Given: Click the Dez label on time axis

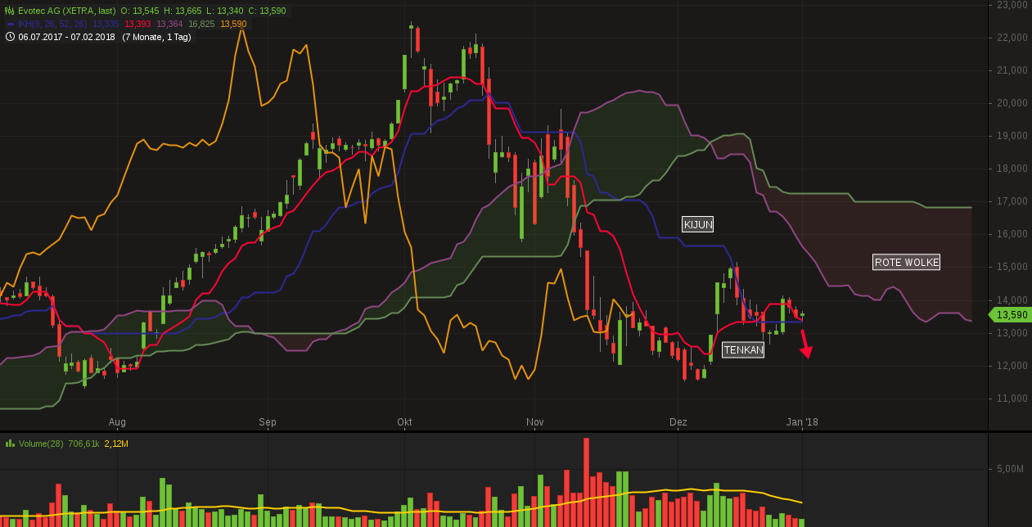Looking at the screenshot, I should 678,422.
